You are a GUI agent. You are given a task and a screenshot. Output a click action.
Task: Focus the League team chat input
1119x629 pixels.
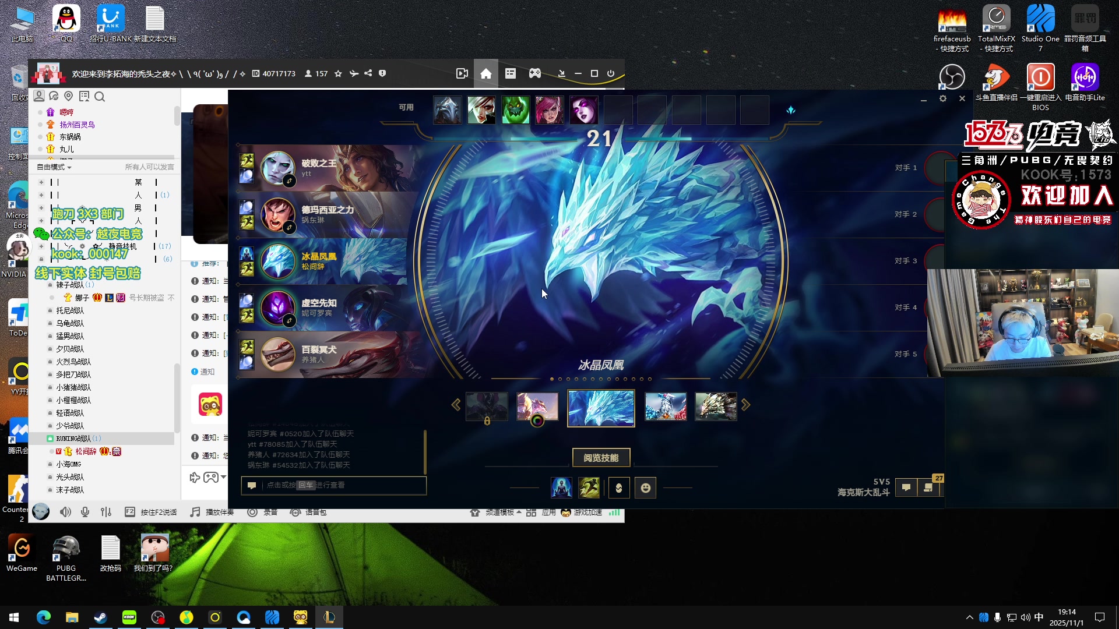(334, 485)
